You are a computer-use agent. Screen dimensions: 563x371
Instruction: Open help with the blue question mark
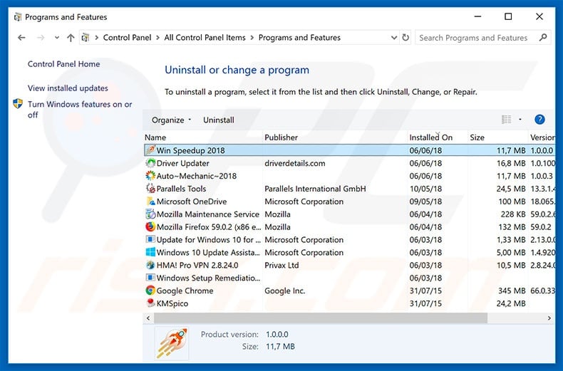(539, 120)
